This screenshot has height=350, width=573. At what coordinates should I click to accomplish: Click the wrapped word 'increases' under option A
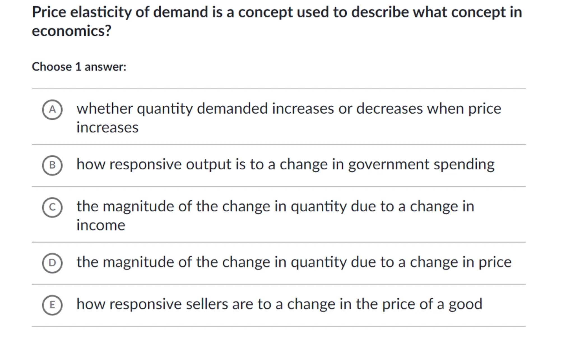click(x=107, y=128)
